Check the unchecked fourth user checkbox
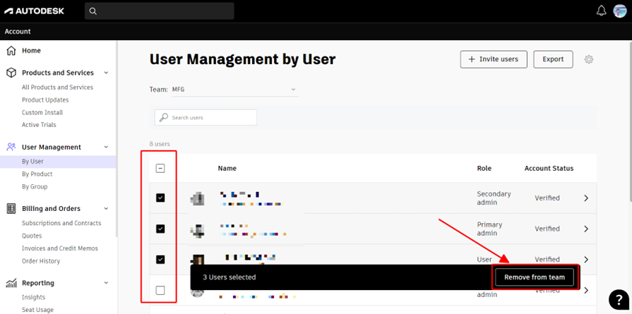The height and width of the screenshot is (314, 632). coord(160,290)
